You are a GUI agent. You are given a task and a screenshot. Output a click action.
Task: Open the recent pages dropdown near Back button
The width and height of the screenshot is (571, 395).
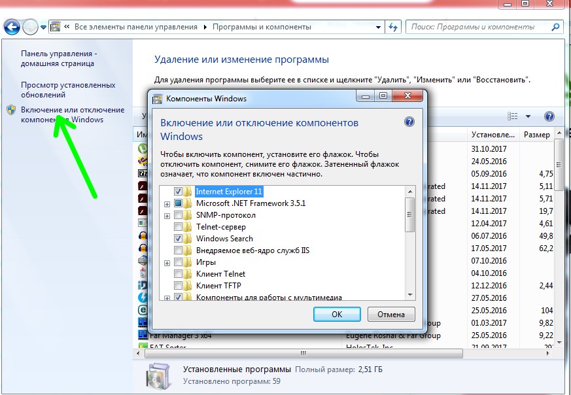point(43,27)
